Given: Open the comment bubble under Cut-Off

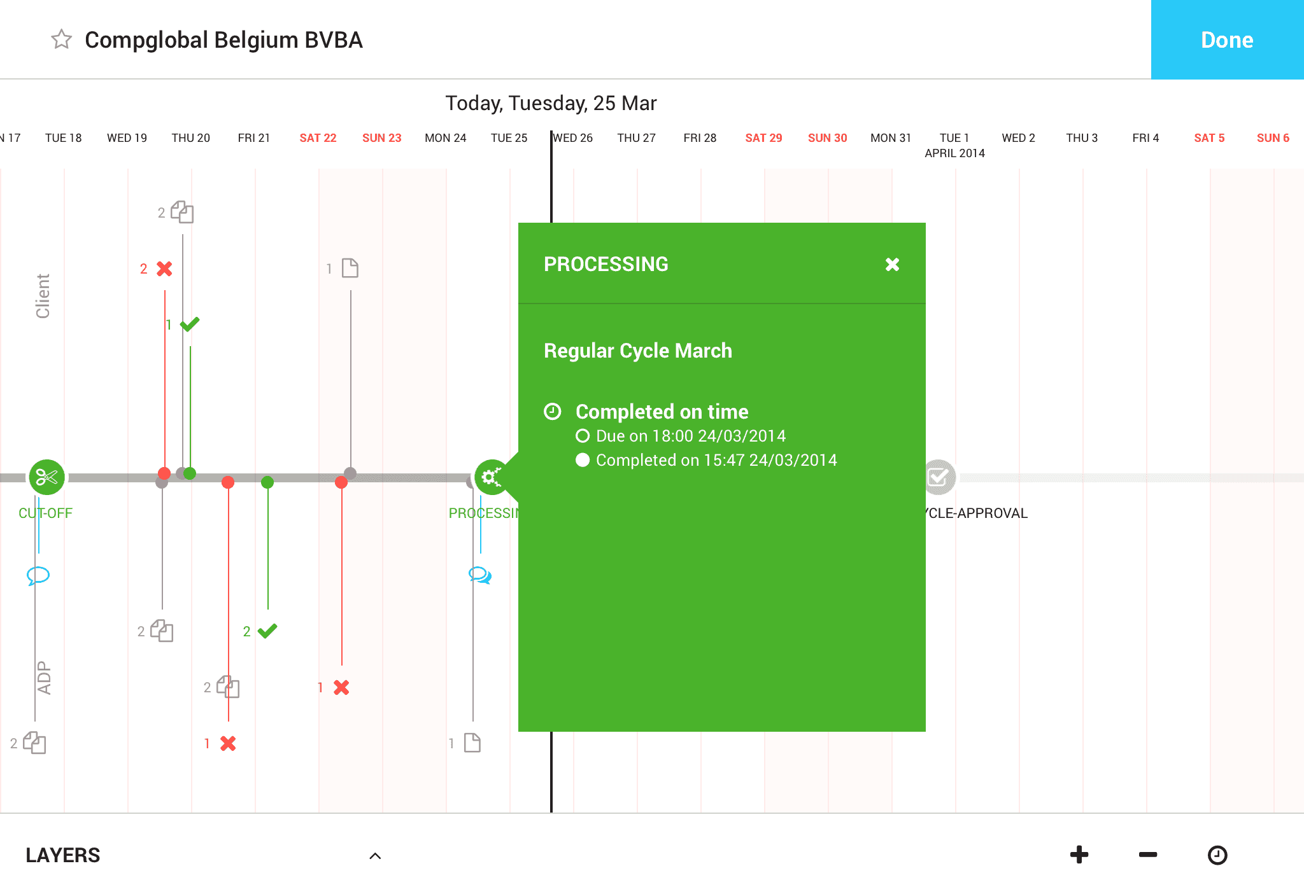Looking at the screenshot, I should [38, 575].
